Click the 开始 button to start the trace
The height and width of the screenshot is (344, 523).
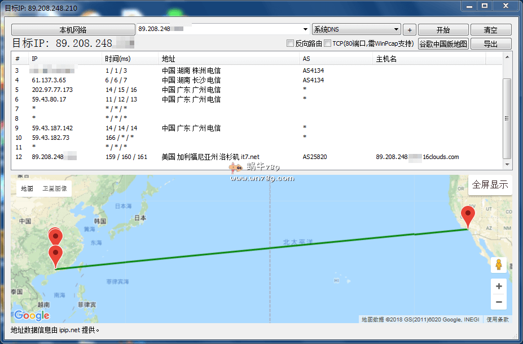click(443, 30)
